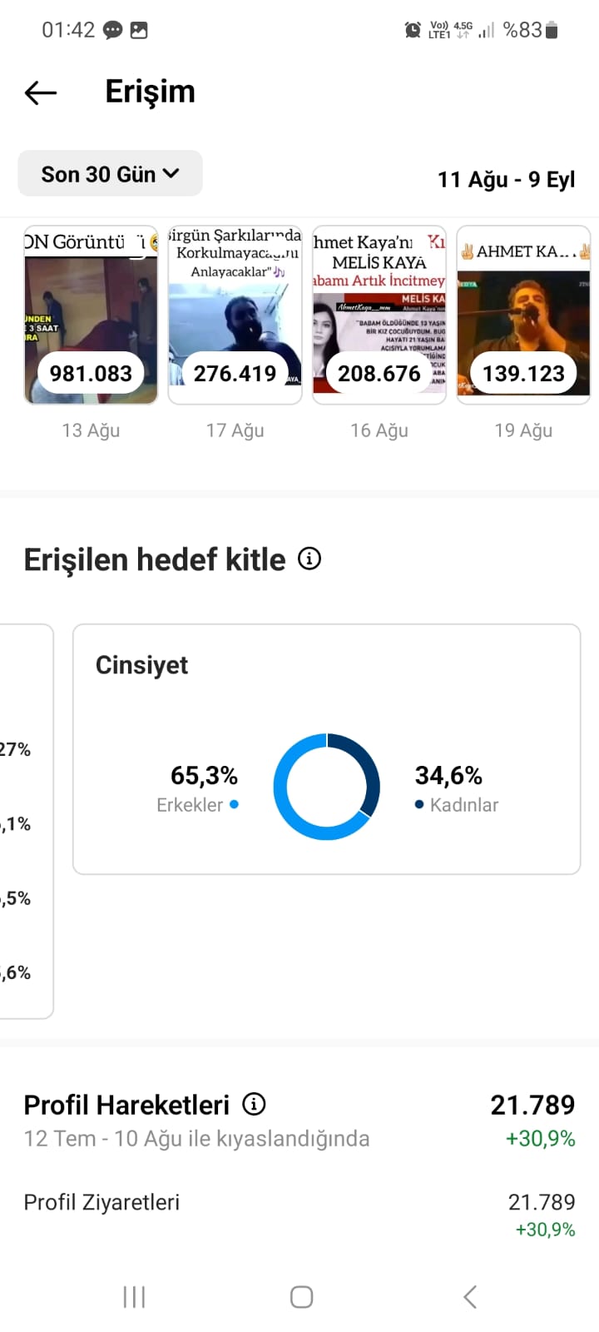
Task: Open the Melis Kaya post with 208.676 reach
Action: [379, 315]
